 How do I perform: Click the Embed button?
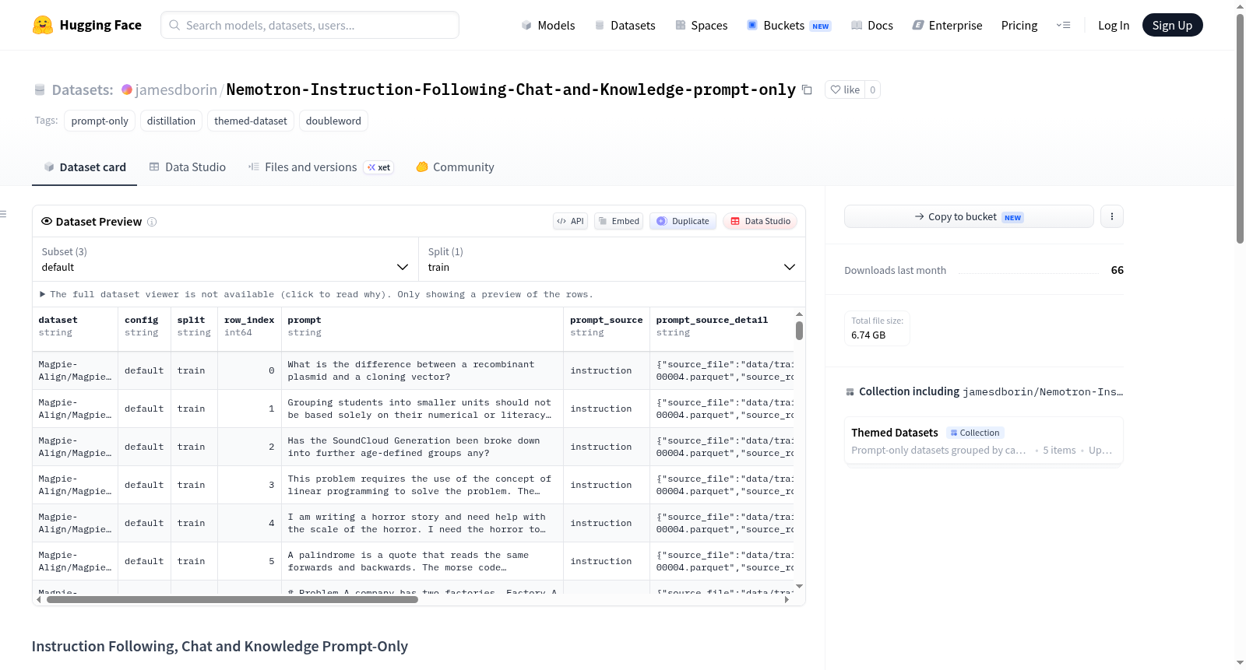click(618, 221)
